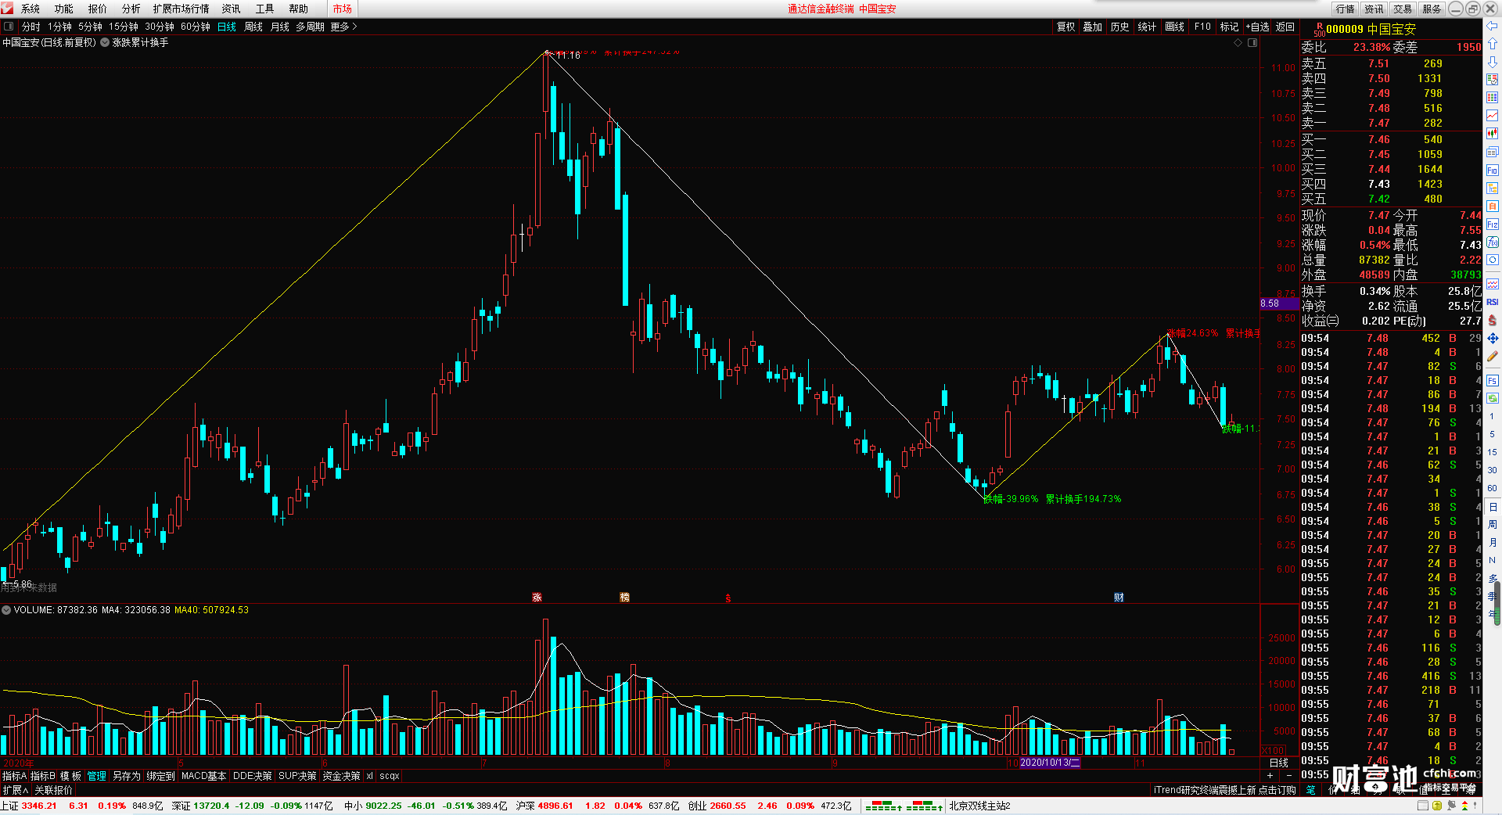
Task: Open the 复权 adjustment dropdown
Action: (x=1065, y=27)
